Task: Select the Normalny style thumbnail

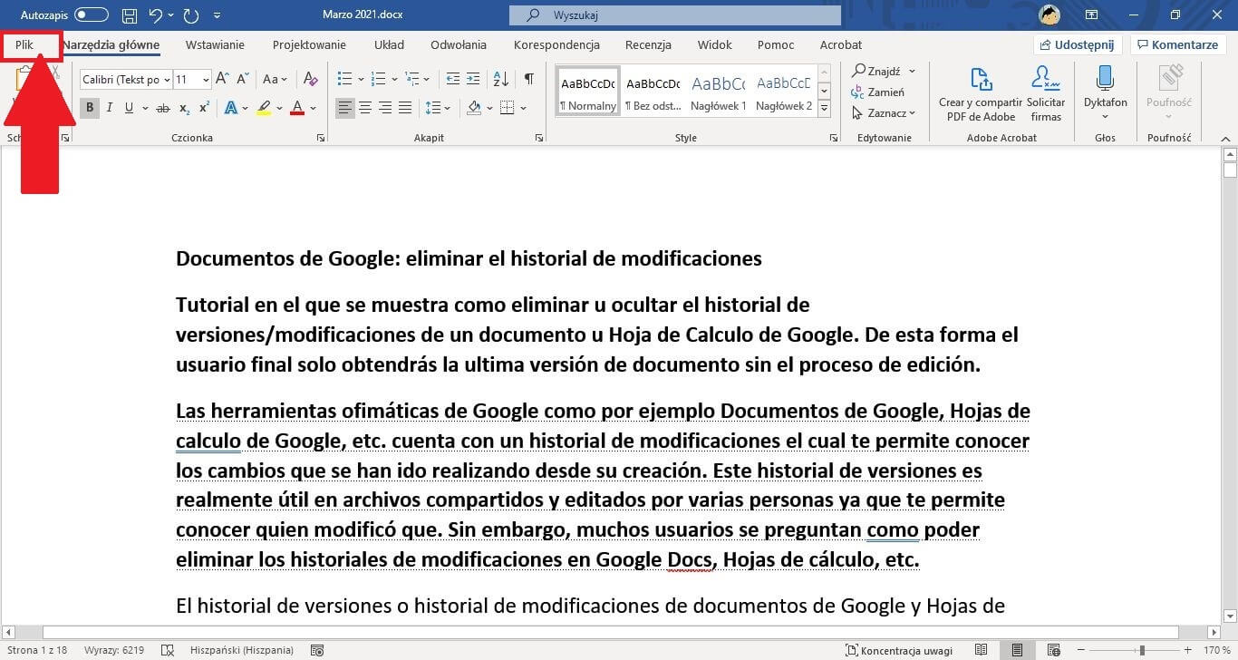Action: tap(588, 92)
